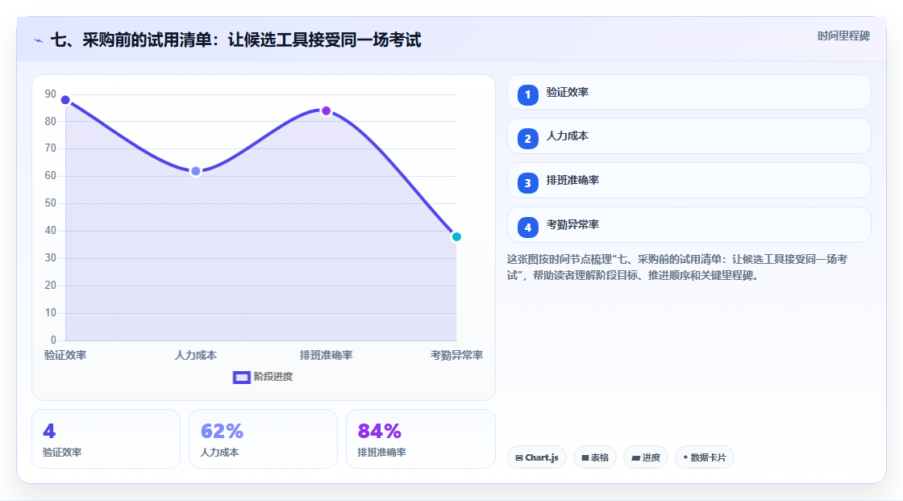Click the section title 七、采购前的试用清单
Screen dimensions: 903x501
[236, 40]
